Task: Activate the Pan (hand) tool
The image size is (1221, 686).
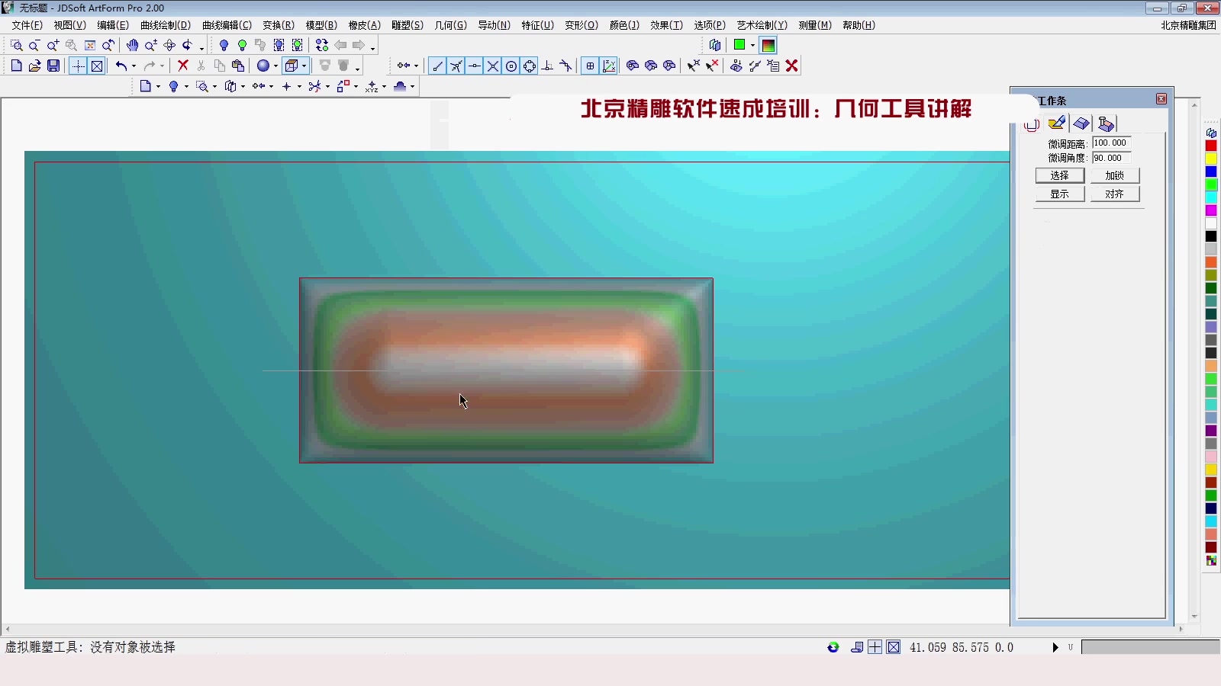Action: pos(133,45)
